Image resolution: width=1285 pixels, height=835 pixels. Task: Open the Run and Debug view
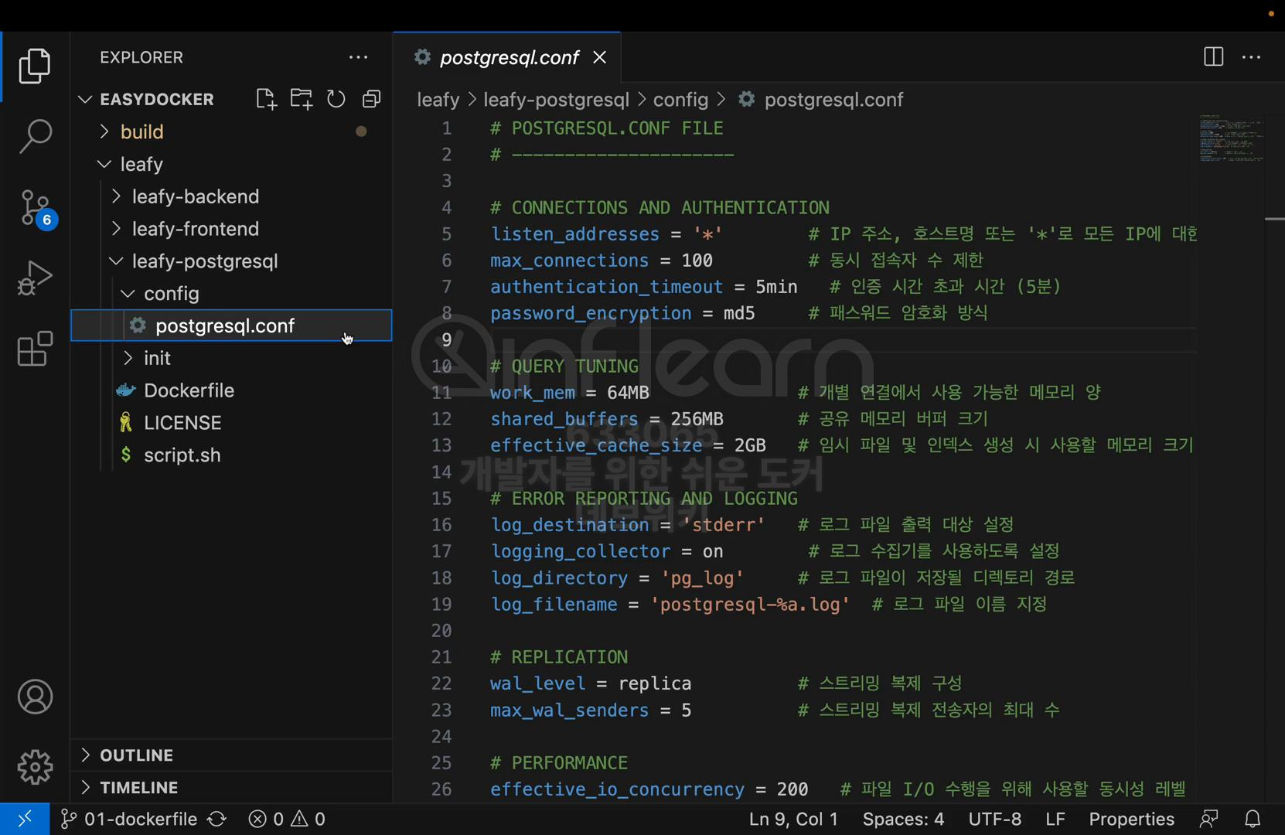click(35, 278)
